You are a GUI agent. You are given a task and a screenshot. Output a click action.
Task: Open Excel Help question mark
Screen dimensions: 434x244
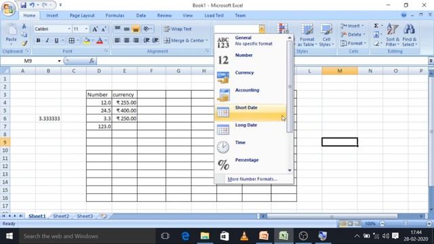click(x=404, y=15)
